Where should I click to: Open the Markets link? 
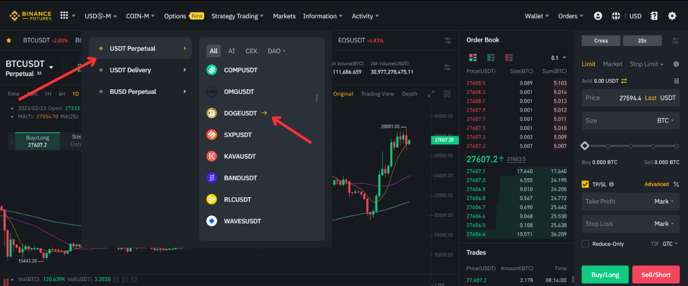[284, 16]
